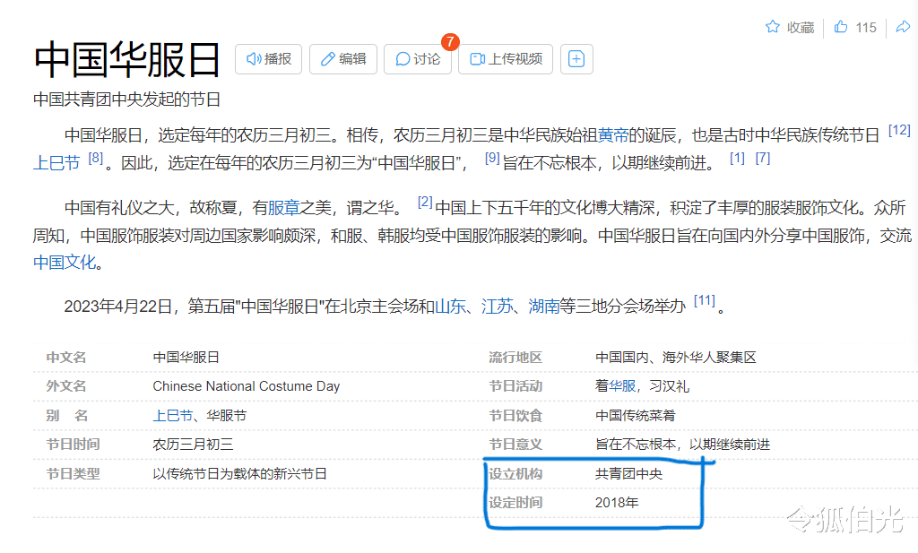Click citation reference [12]
This screenshot has height=553, width=918.
pos(899,130)
